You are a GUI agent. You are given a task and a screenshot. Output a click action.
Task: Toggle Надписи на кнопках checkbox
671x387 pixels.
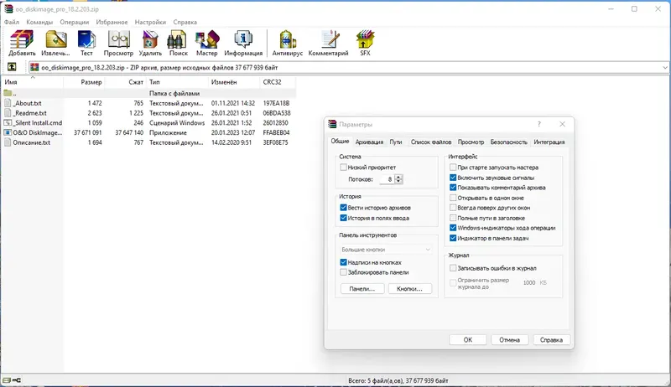coord(343,262)
